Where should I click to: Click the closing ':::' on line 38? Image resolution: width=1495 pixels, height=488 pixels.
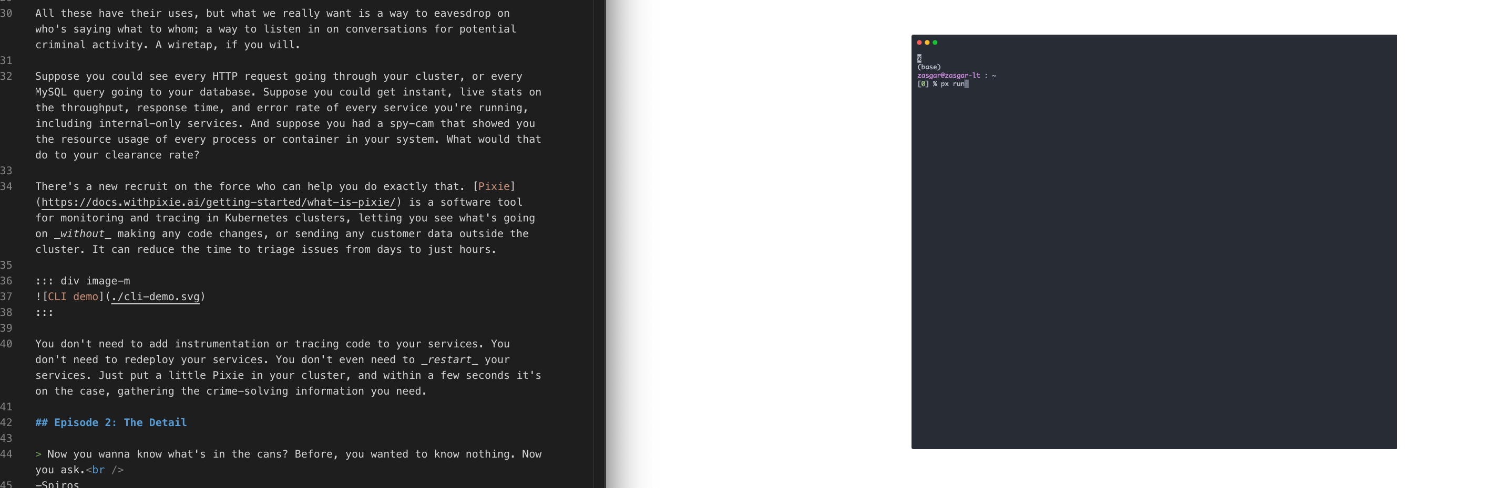click(44, 312)
